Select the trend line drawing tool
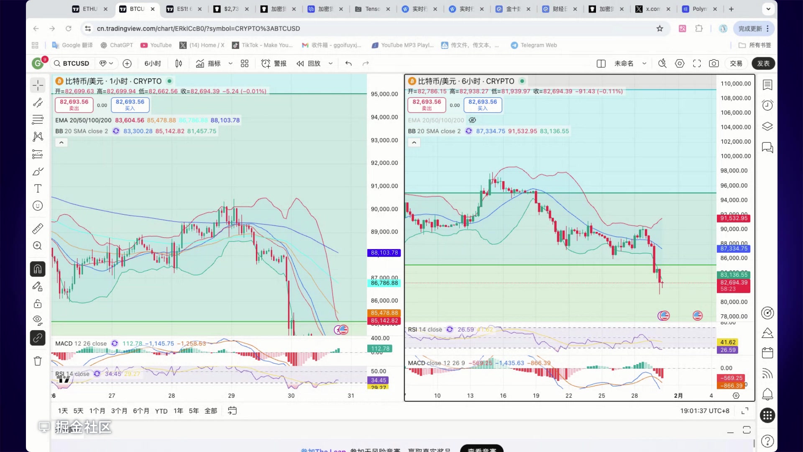This screenshot has width=803, height=452. point(38,103)
